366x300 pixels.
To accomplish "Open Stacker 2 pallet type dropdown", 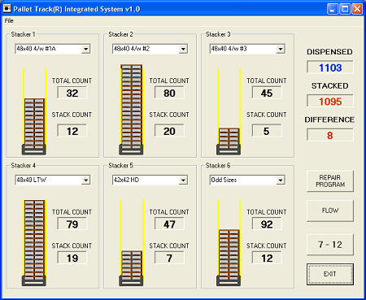I will pos(183,49).
